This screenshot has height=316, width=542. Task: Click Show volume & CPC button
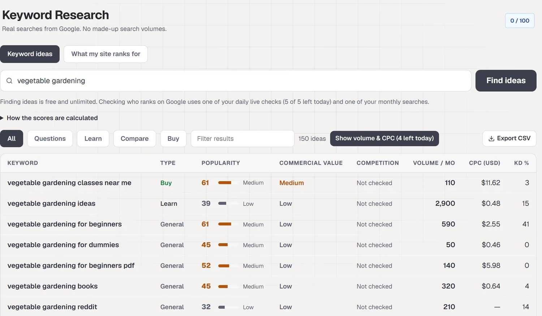click(384, 138)
